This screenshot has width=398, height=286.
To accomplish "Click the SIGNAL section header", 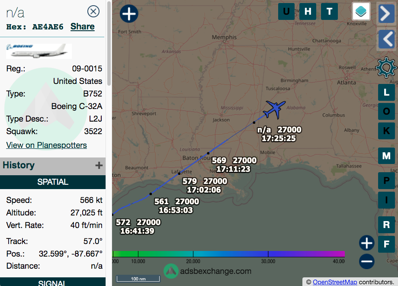I will point(53,282).
